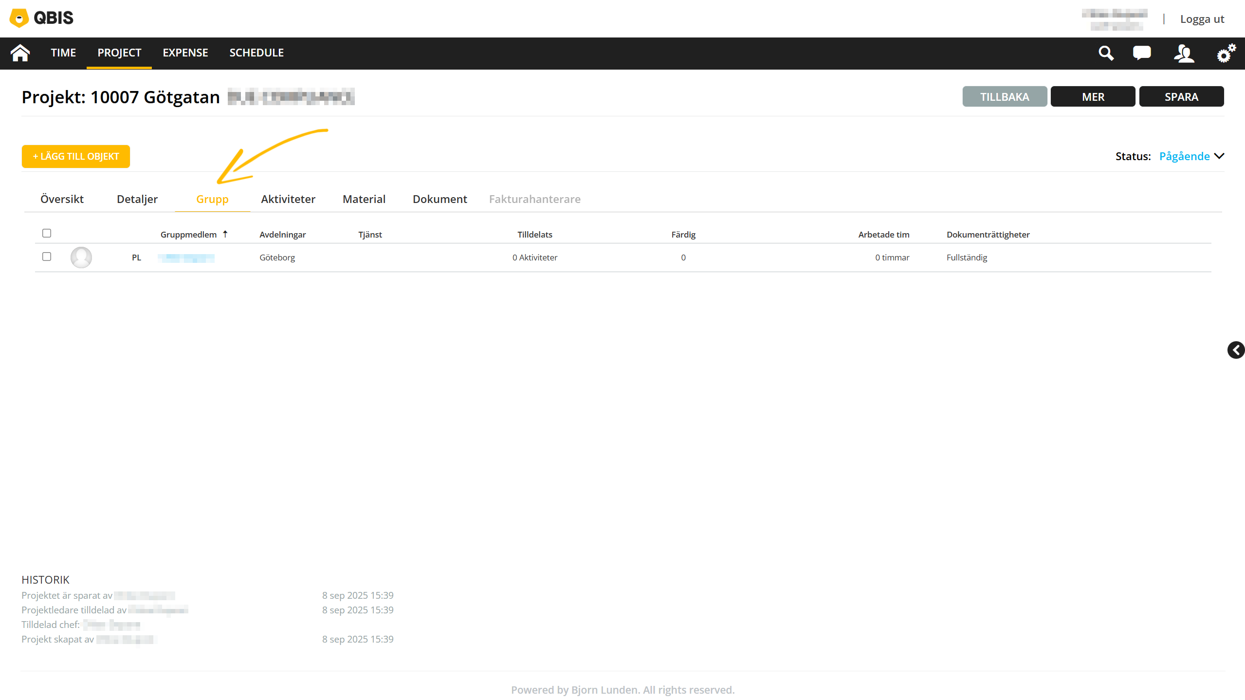Open the settings gears icon
This screenshot has height=700, width=1245.
click(1226, 53)
